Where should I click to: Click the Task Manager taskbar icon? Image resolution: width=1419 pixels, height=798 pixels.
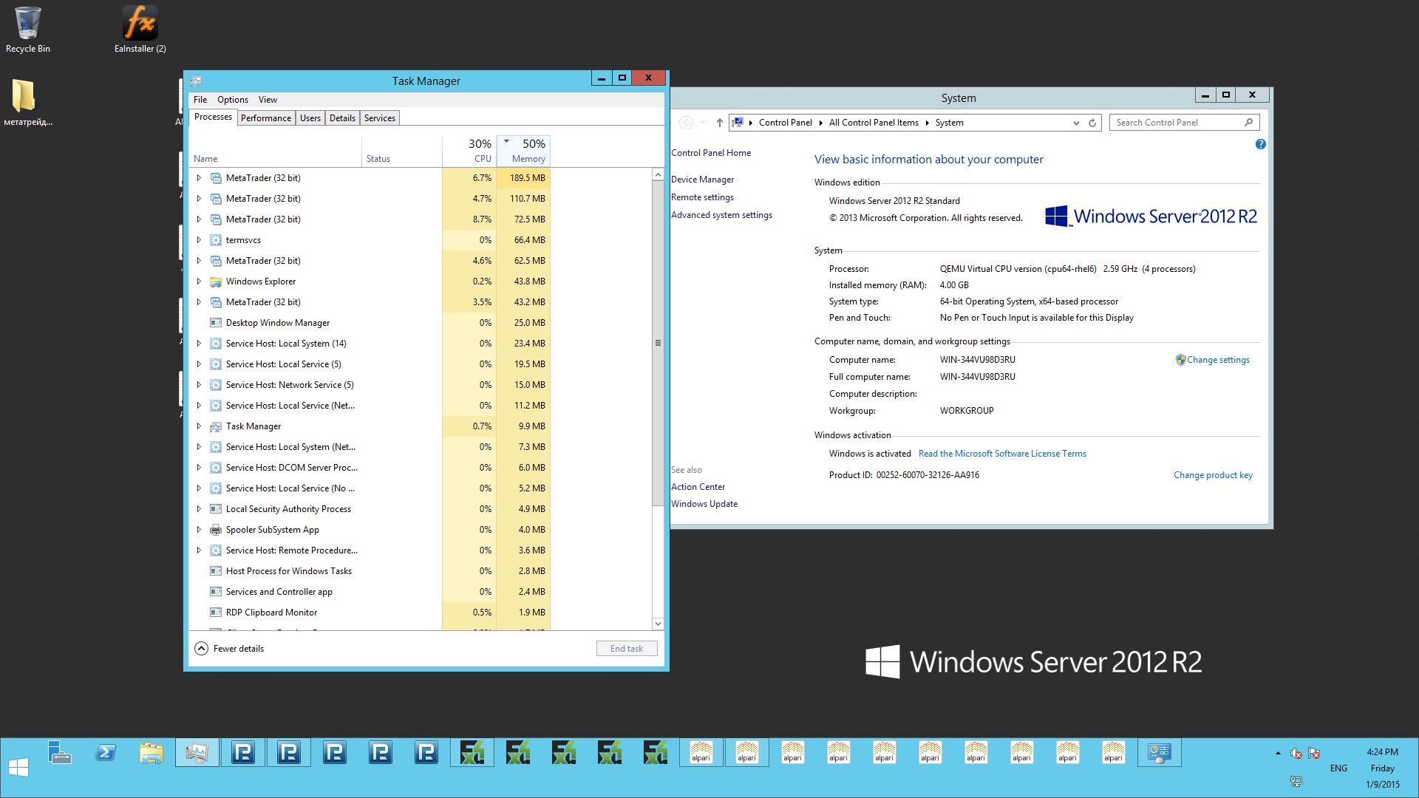coord(197,753)
